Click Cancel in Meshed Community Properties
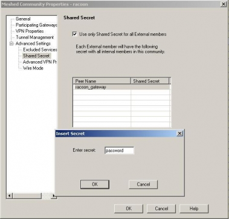The height and width of the screenshot is (219, 229). click(x=161, y=209)
